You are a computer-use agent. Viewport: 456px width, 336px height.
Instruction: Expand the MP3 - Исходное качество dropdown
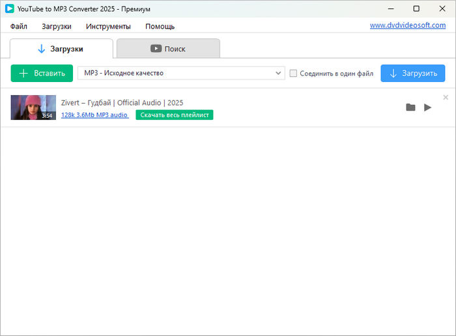[x=181, y=73]
